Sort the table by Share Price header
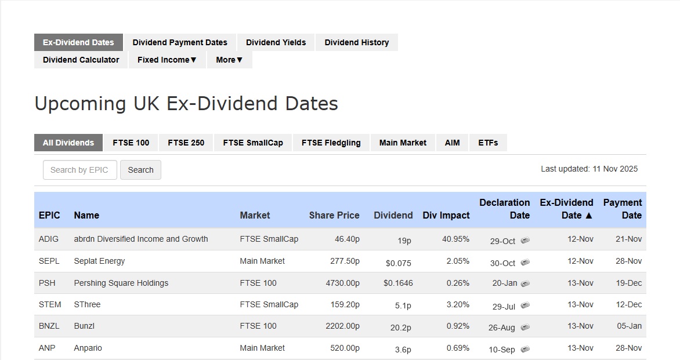 tap(334, 215)
